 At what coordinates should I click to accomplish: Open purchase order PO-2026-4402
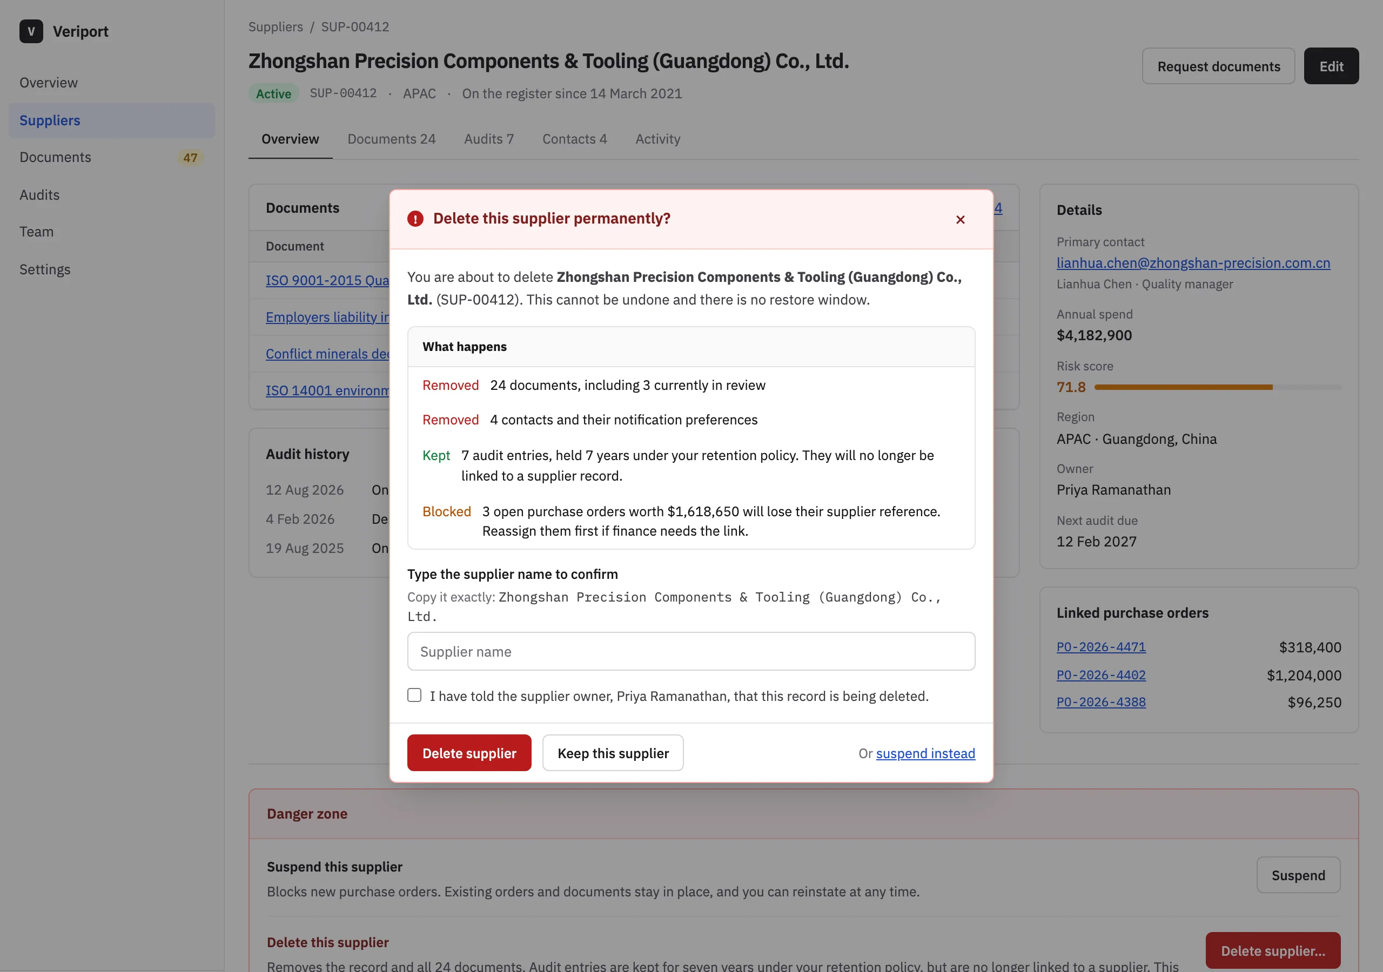[x=1101, y=674]
